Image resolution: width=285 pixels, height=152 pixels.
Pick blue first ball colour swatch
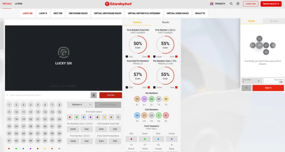[83, 117]
